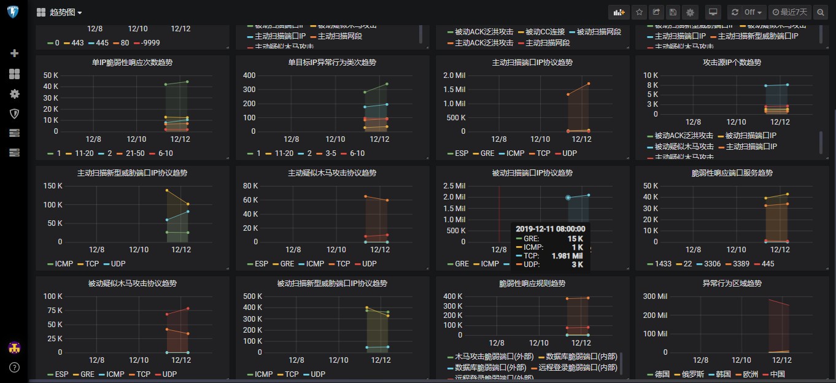Click the 被动疑似木马攻击协议趋势 panel title
Screen dimensions: 836x383
click(x=132, y=283)
